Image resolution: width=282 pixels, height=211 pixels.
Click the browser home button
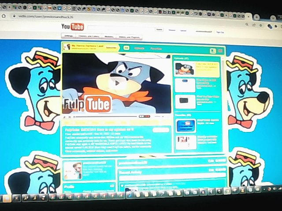4,16
